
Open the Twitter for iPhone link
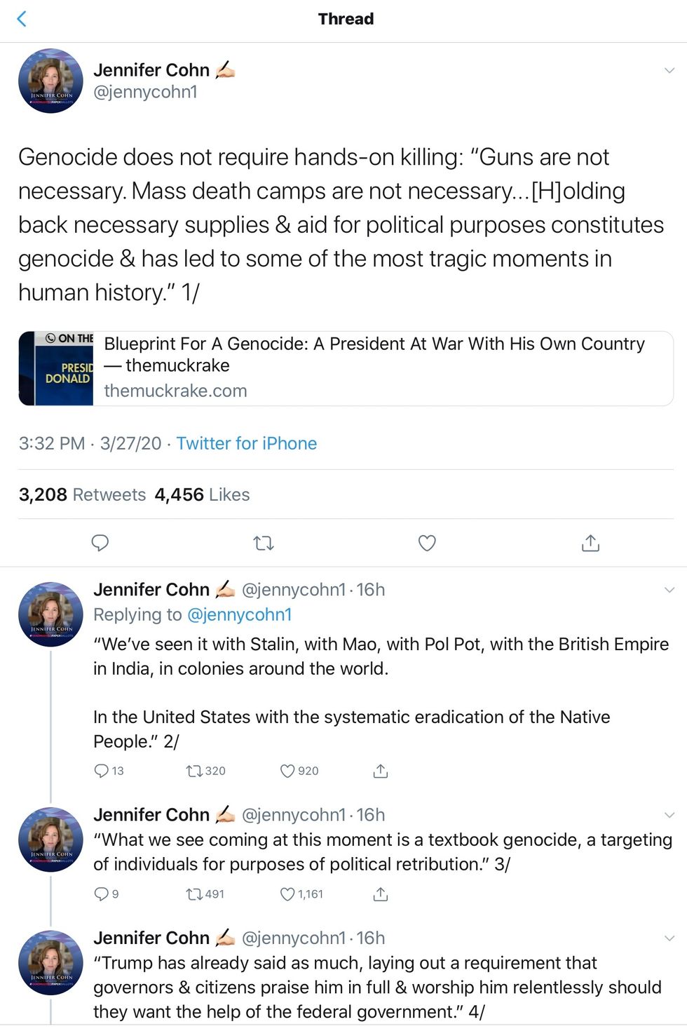pos(246,443)
